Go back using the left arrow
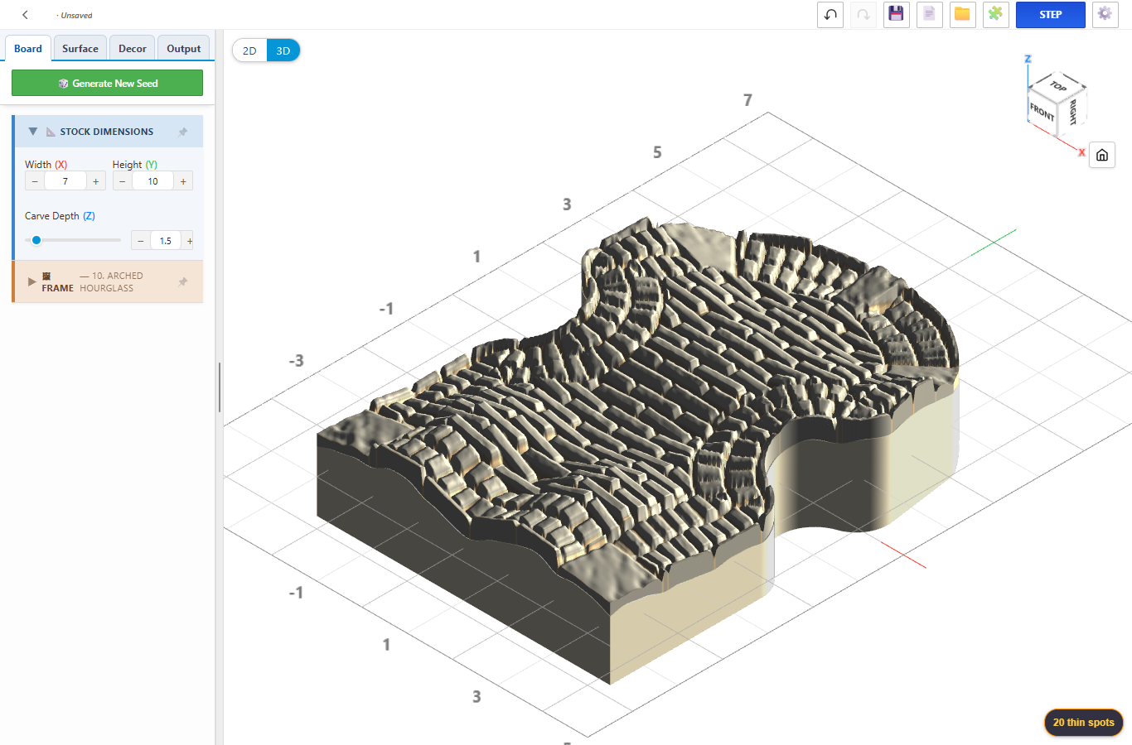The height and width of the screenshot is (745, 1132). [25, 15]
